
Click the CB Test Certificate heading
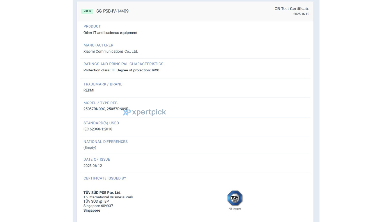tap(292, 9)
